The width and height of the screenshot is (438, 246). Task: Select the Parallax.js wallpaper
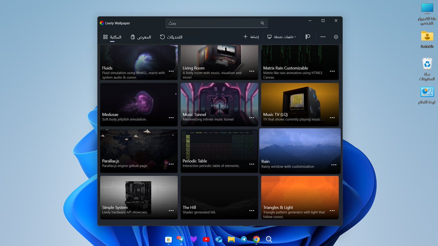[139, 151]
